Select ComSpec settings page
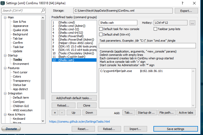 click(19, 102)
